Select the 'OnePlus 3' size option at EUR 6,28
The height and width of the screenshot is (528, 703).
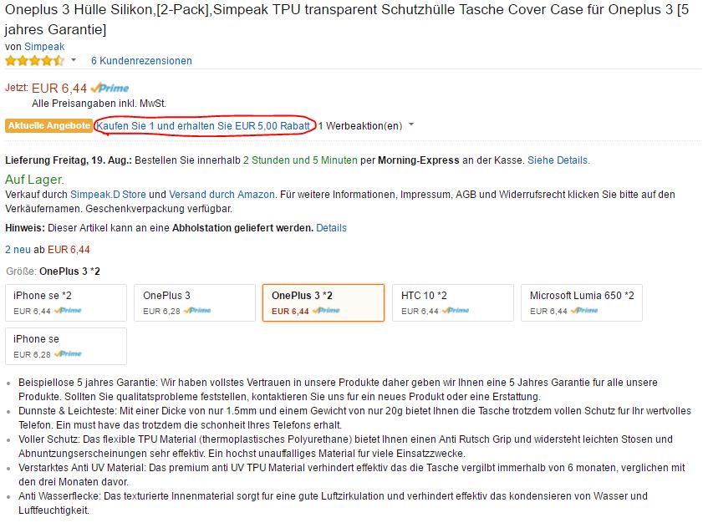(195, 302)
